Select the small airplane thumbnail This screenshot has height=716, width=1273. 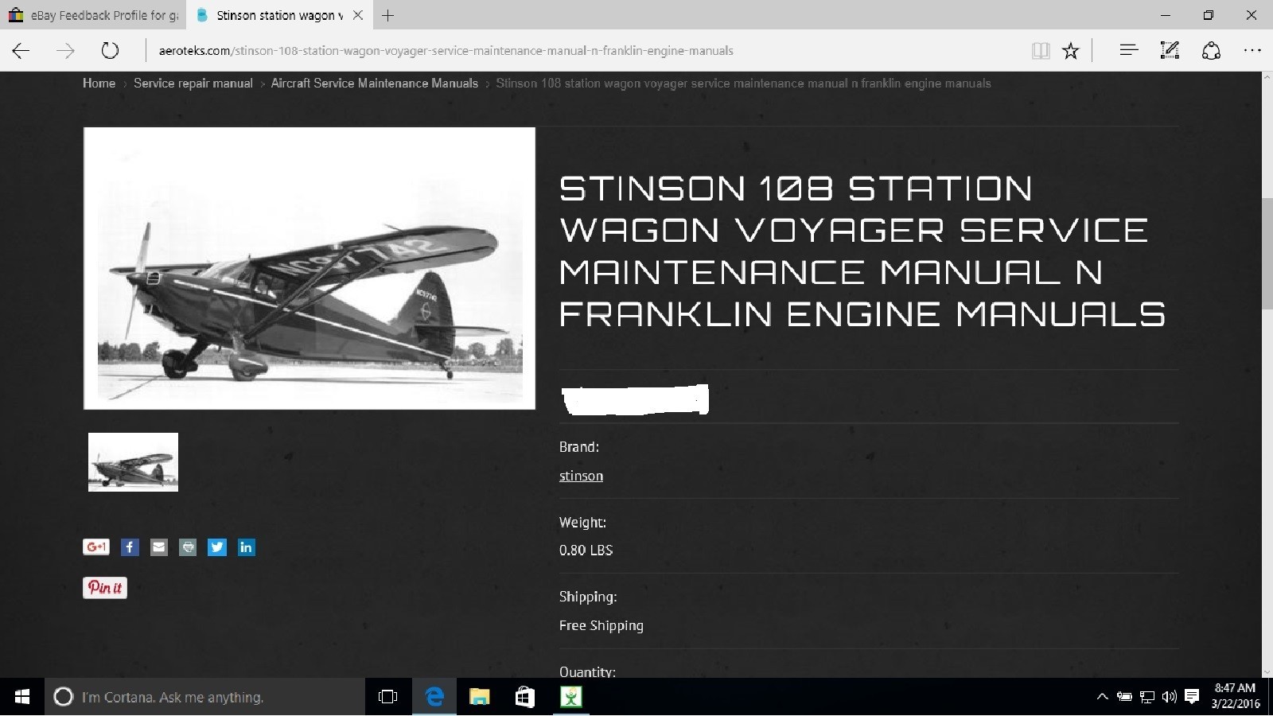133,462
